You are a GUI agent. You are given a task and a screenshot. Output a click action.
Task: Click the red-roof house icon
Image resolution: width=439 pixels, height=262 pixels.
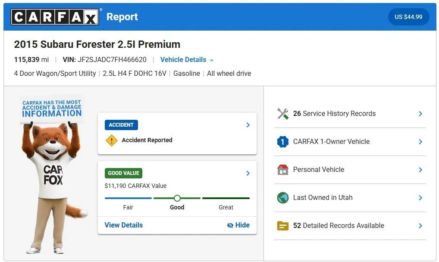pos(283,170)
